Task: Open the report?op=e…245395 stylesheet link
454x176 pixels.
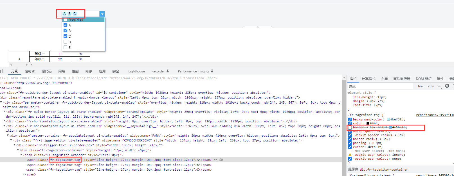Action: pos(435,115)
